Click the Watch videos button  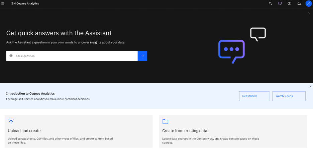pyautogui.click(x=289, y=96)
